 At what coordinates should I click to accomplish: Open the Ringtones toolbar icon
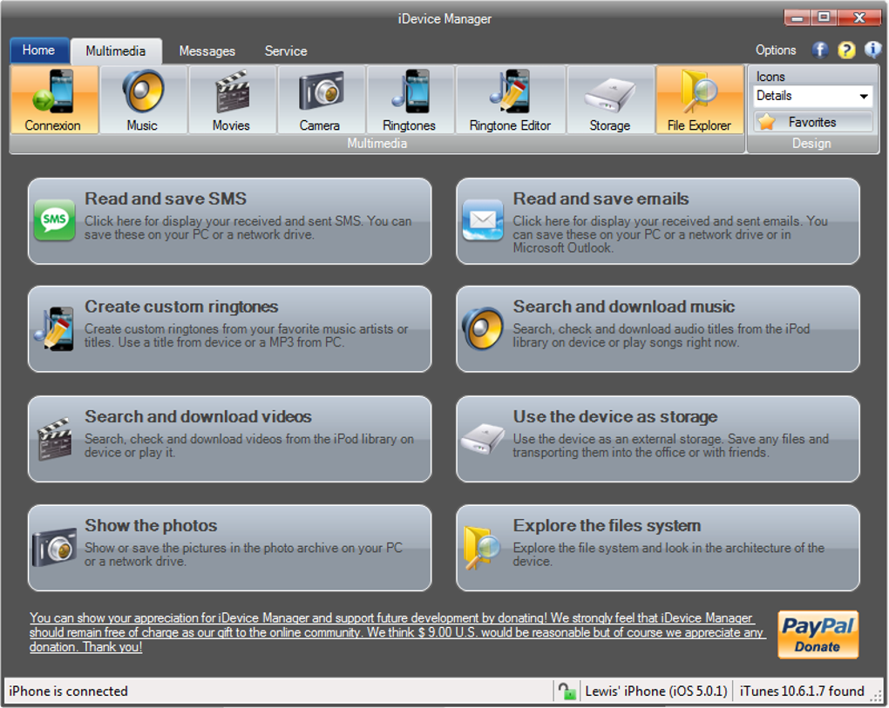410,99
